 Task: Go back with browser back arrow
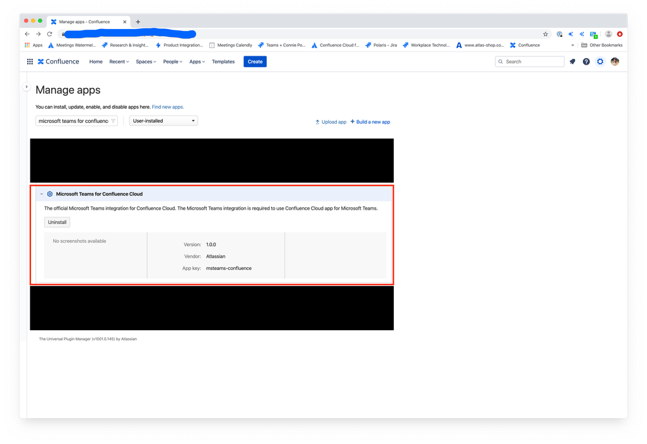coord(27,34)
